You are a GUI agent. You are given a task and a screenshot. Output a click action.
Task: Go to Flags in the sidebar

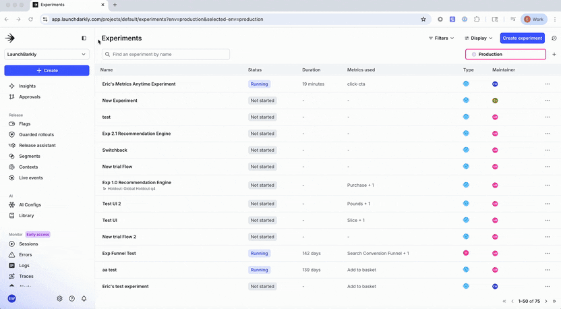pos(24,124)
